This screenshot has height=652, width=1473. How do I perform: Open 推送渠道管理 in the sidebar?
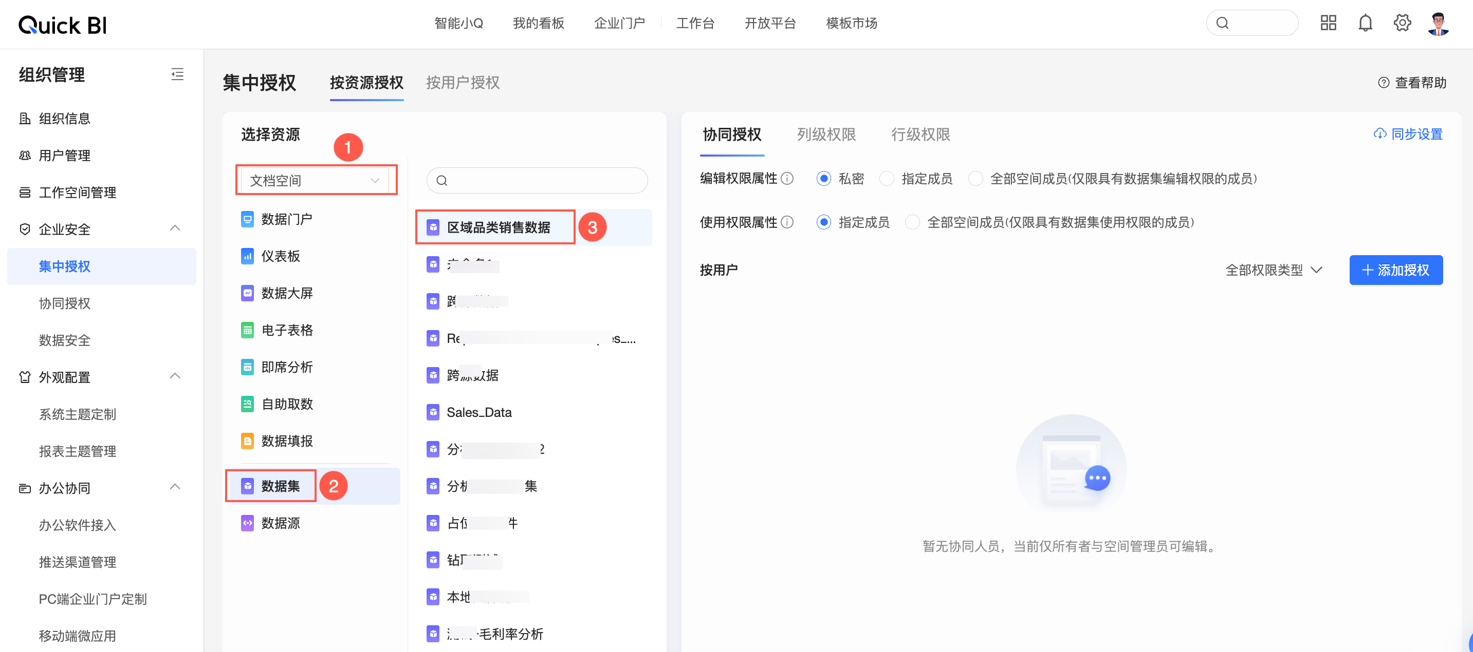click(77, 562)
